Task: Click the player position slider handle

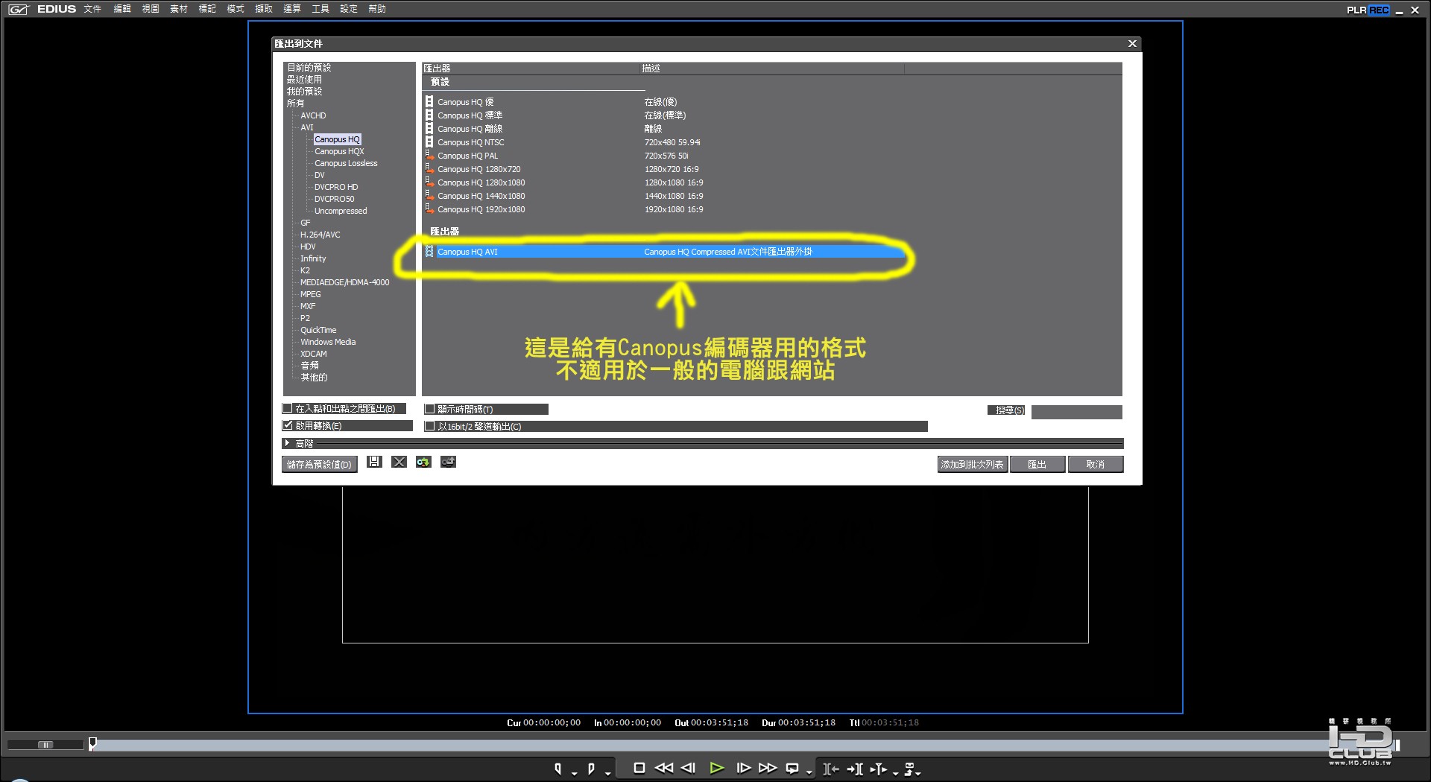Action: [92, 743]
